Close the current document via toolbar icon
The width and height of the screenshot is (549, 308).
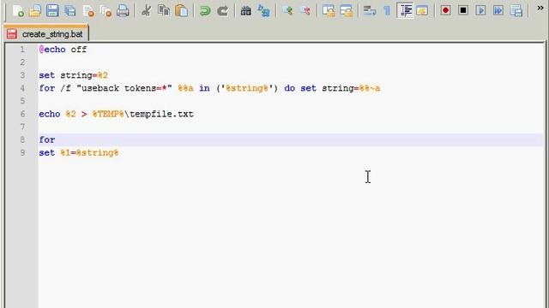(x=88, y=11)
